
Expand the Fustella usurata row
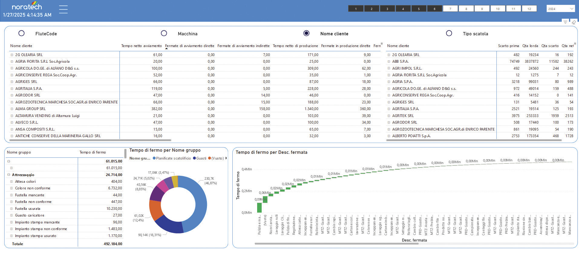[x=11, y=209]
